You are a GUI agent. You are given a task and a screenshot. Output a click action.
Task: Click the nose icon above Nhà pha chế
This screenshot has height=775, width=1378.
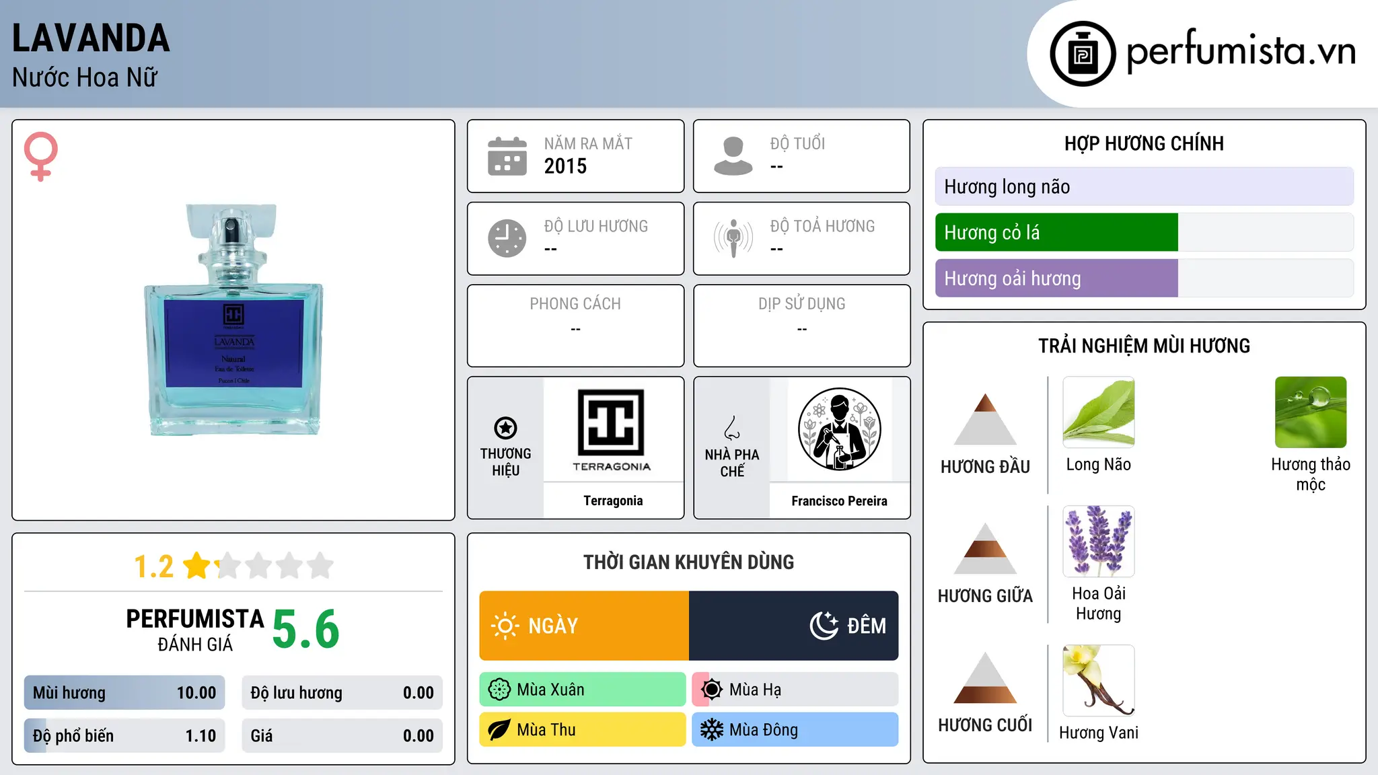[x=732, y=427]
